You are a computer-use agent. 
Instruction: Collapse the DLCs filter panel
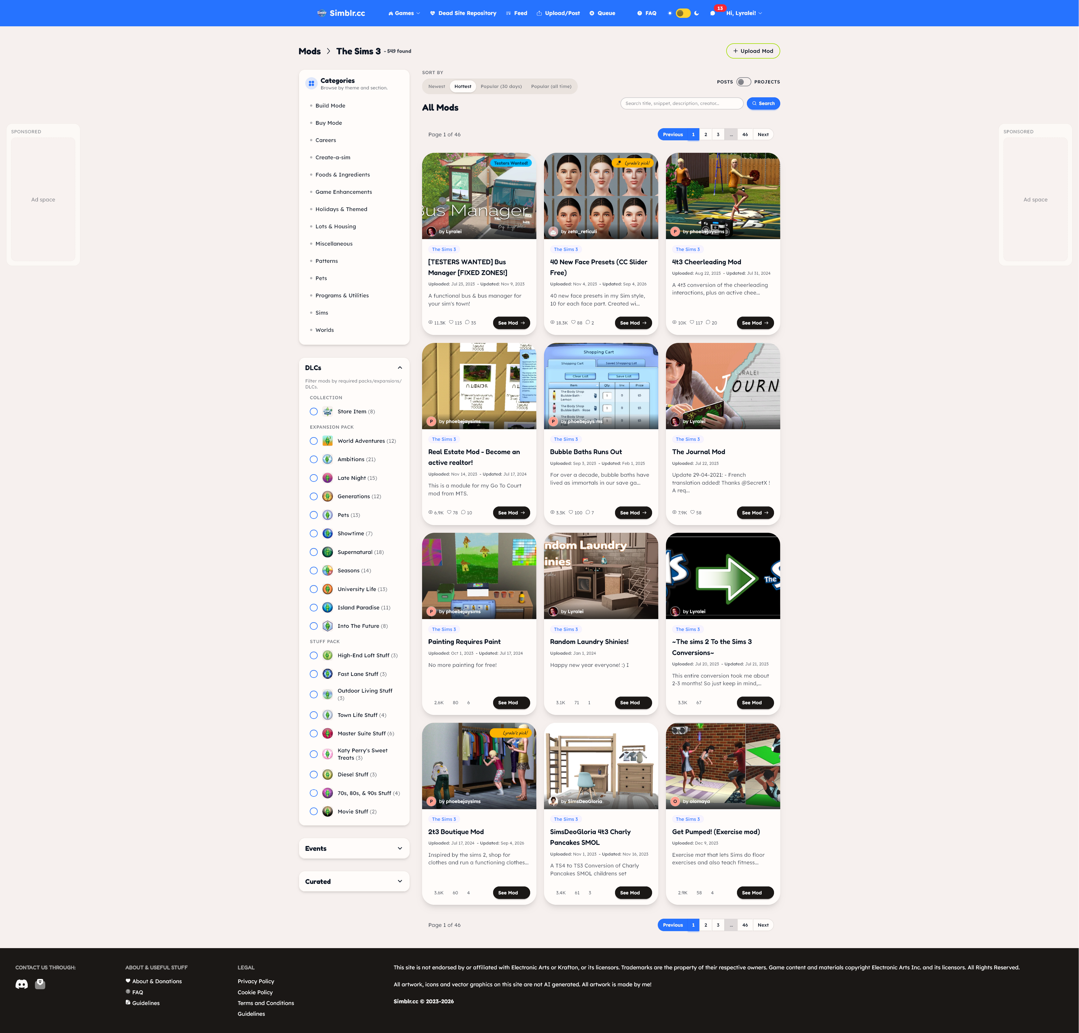(x=400, y=368)
